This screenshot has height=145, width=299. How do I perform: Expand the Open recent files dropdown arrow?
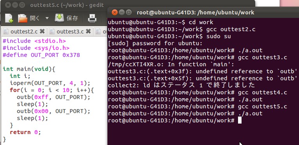pyautogui.click(x=47, y=18)
